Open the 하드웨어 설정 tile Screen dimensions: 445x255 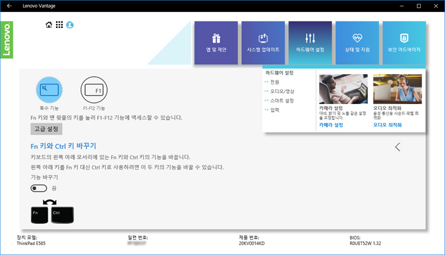310,43
